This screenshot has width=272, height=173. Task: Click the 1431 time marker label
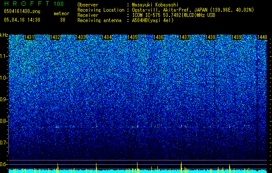pos(29,37)
